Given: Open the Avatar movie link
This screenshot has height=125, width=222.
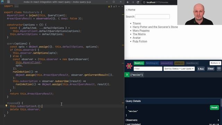Looking at the screenshot, I should pyautogui.click(x=137, y=38).
